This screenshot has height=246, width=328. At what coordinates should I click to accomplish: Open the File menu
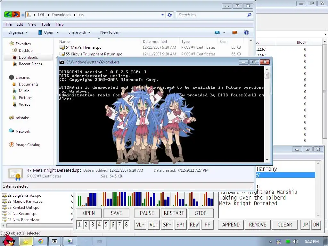[9, 24]
